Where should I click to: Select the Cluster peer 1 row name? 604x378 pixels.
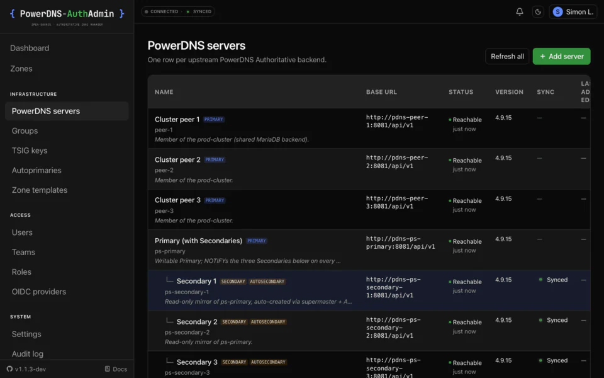tap(177, 120)
